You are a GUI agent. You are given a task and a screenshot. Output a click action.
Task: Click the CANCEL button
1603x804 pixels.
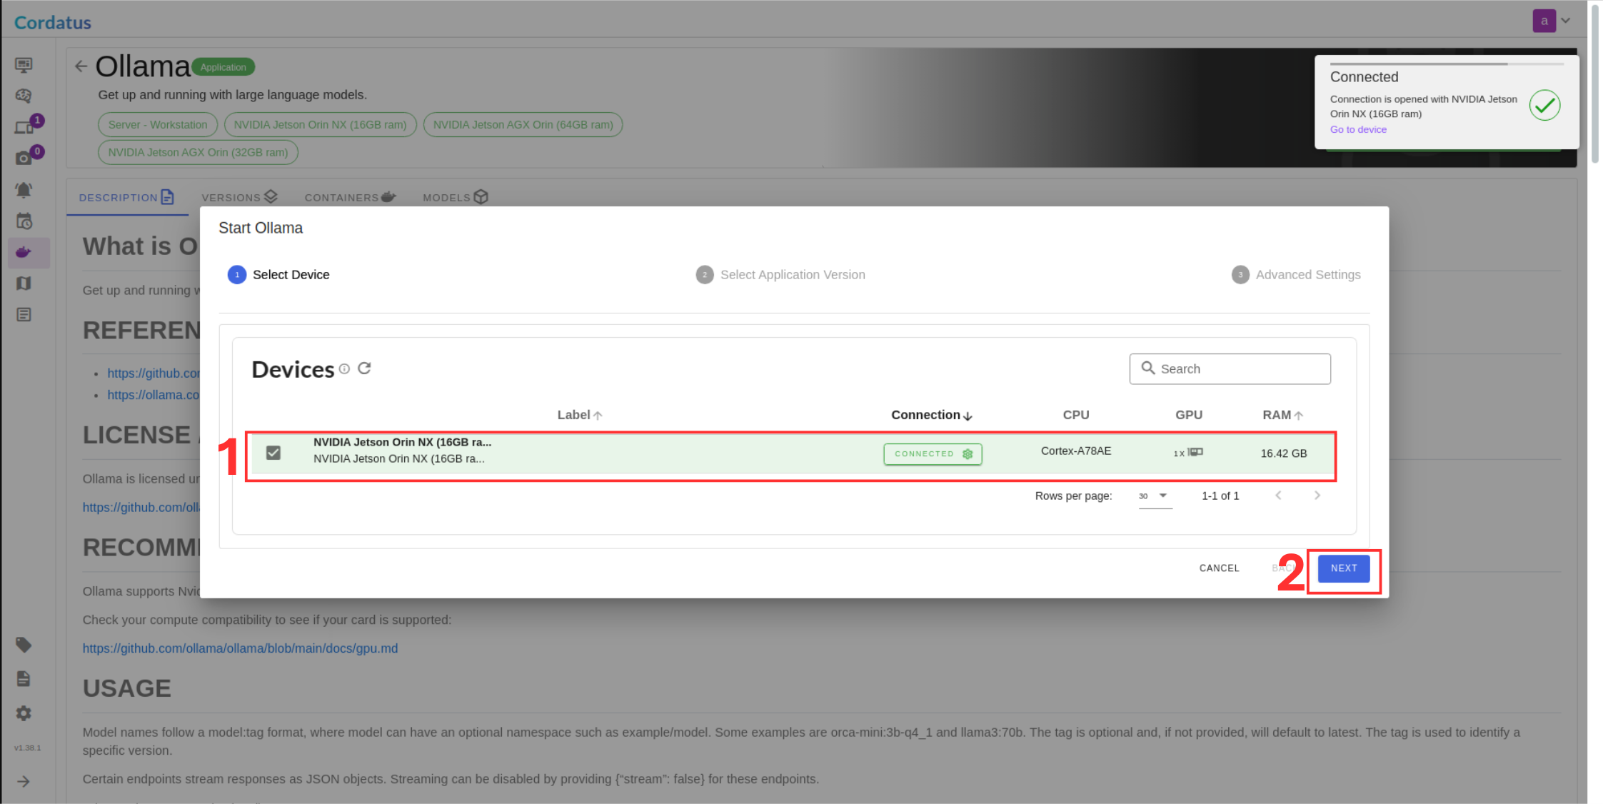[x=1219, y=568]
